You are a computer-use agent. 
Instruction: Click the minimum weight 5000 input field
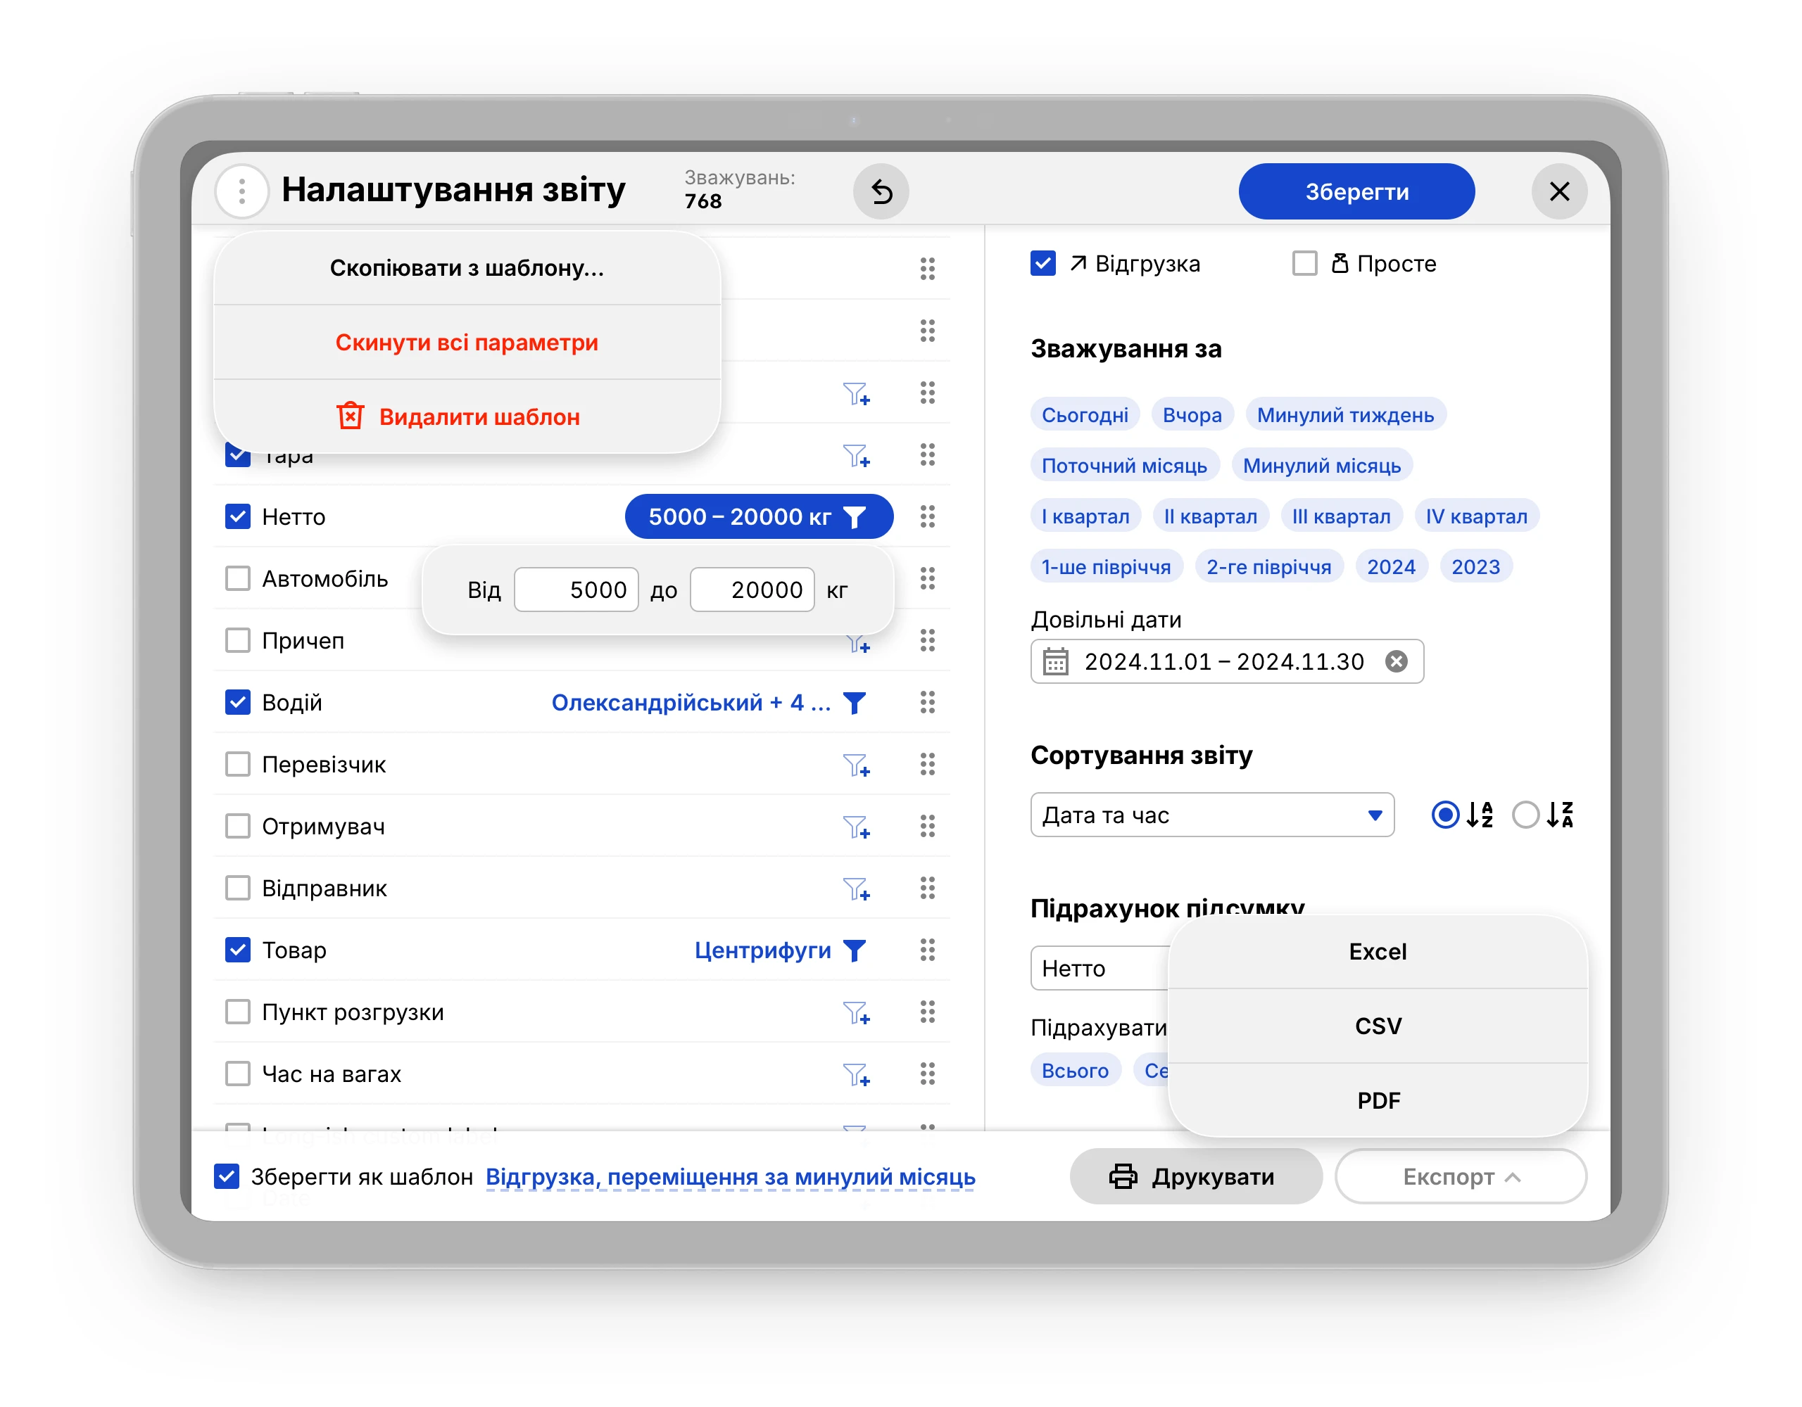pyautogui.click(x=576, y=590)
